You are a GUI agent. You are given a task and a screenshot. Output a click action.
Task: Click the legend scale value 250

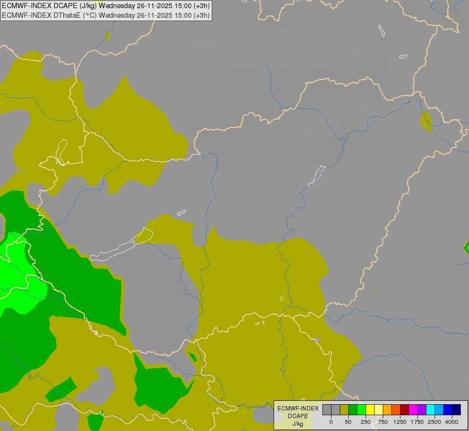tap(366, 422)
